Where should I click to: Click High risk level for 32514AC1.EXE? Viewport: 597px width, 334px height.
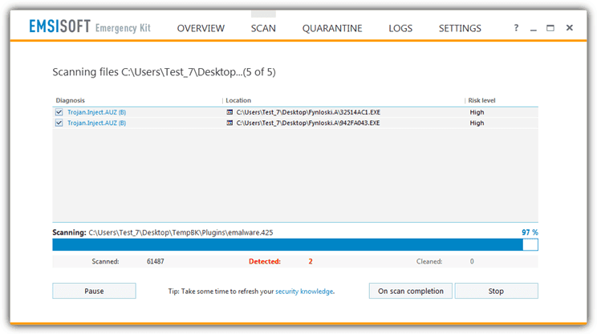pyautogui.click(x=477, y=112)
